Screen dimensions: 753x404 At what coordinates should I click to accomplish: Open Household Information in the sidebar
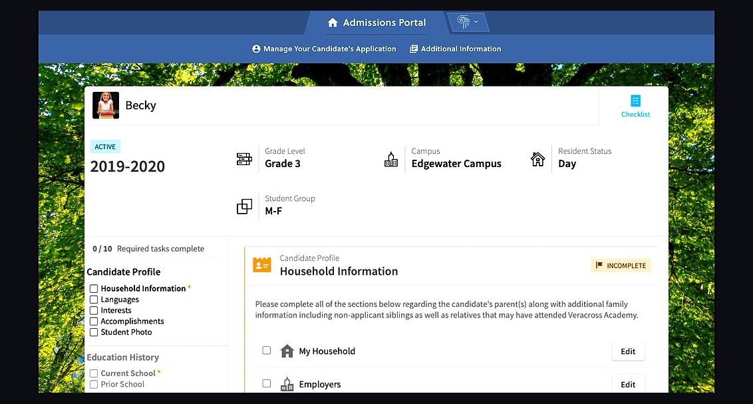(143, 289)
